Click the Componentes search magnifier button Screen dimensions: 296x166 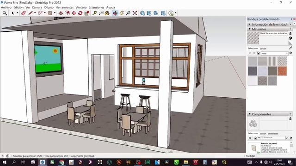(287, 138)
